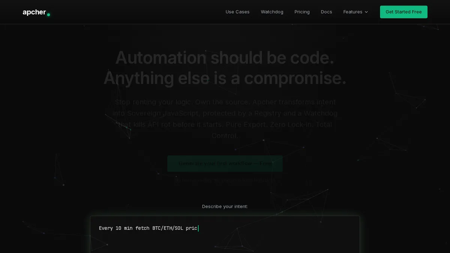Image resolution: width=450 pixels, height=253 pixels.
Task: Click the 'Sovereign JavaScript' phrase in the subtitle
Action: point(157,113)
